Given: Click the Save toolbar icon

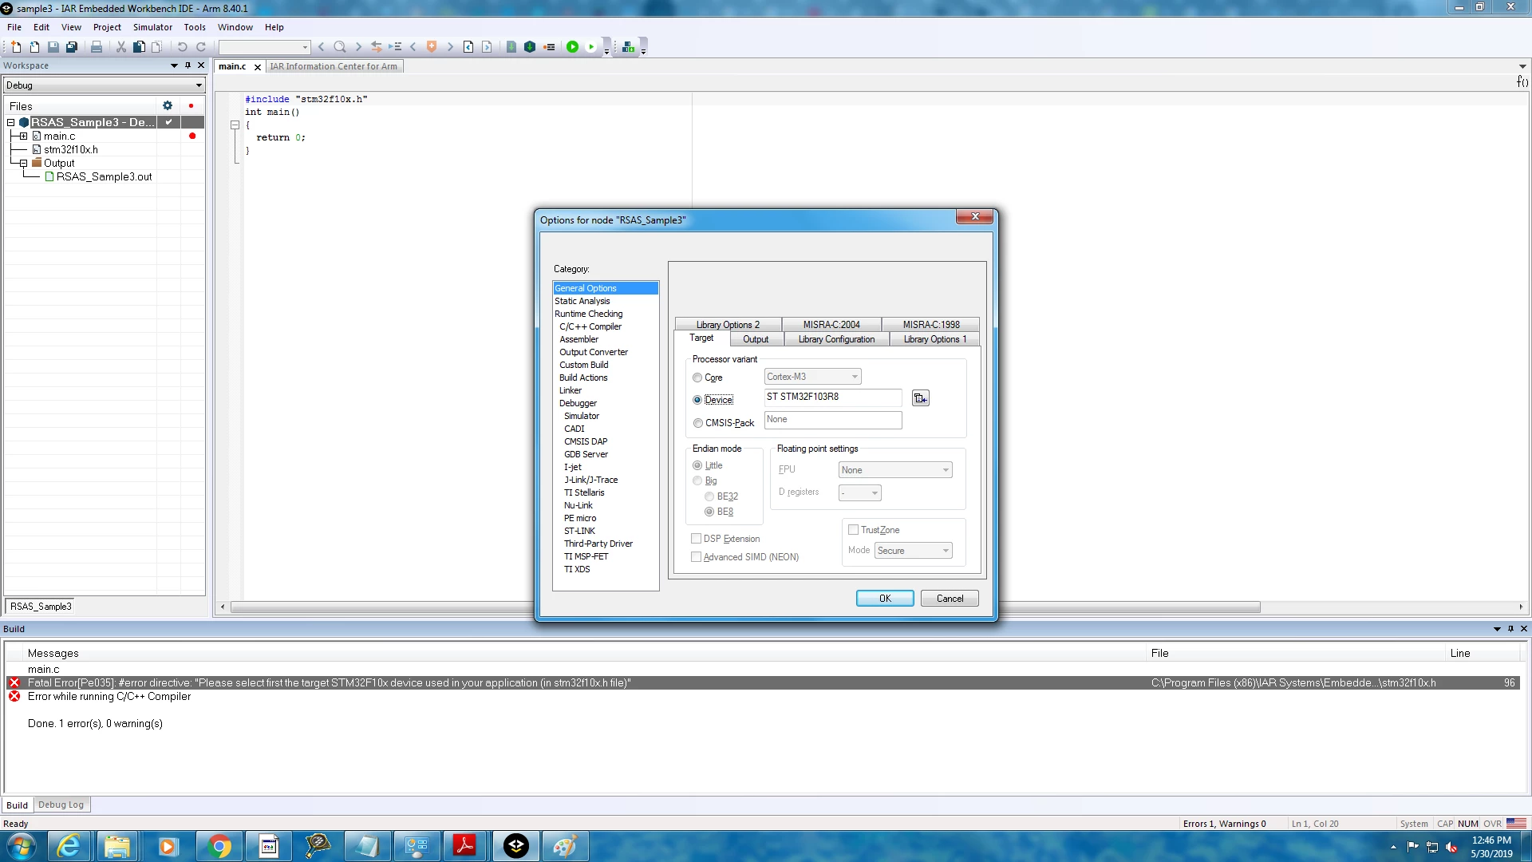Looking at the screenshot, I should (53, 47).
